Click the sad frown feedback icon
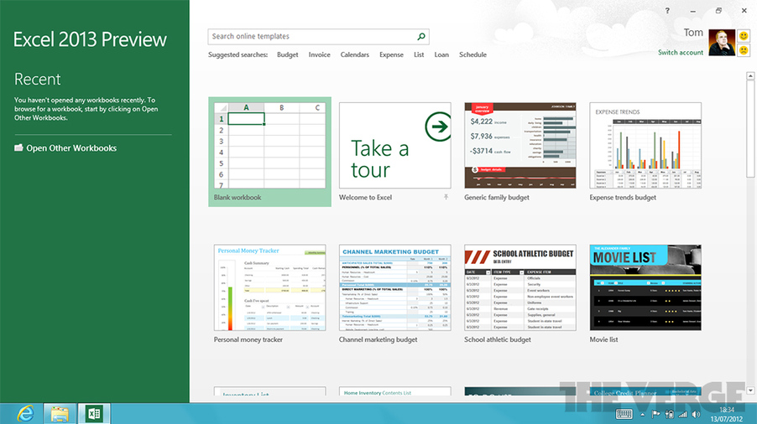The image size is (757, 424). (743, 50)
